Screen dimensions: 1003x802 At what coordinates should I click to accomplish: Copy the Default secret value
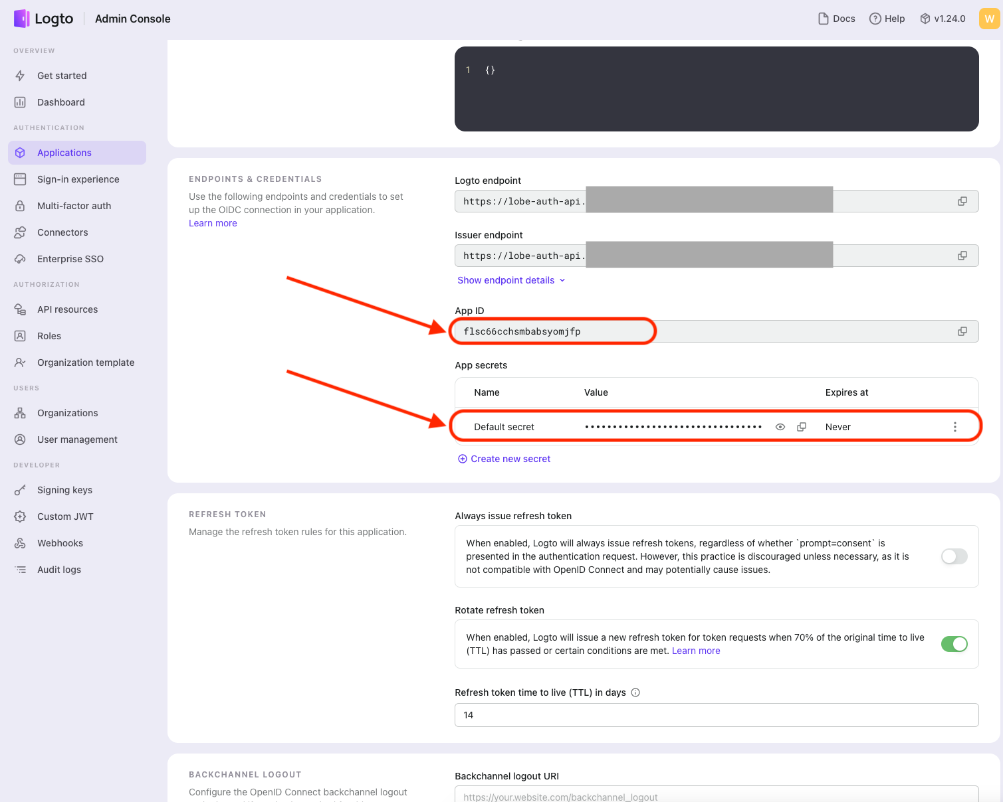(802, 427)
